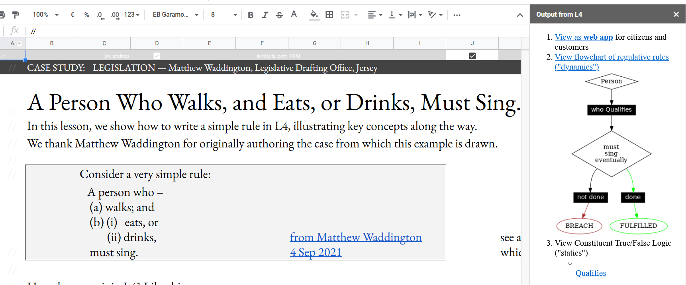Image resolution: width=686 pixels, height=285 pixels.
Task: Increase decimal places icon
Action: (115, 15)
